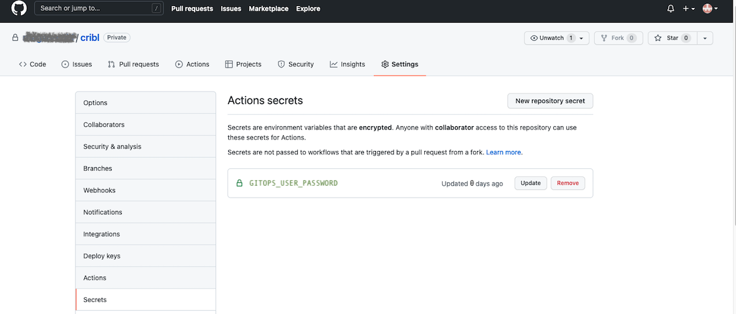
Task: Open Actions in settings sidebar
Action: point(145,278)
